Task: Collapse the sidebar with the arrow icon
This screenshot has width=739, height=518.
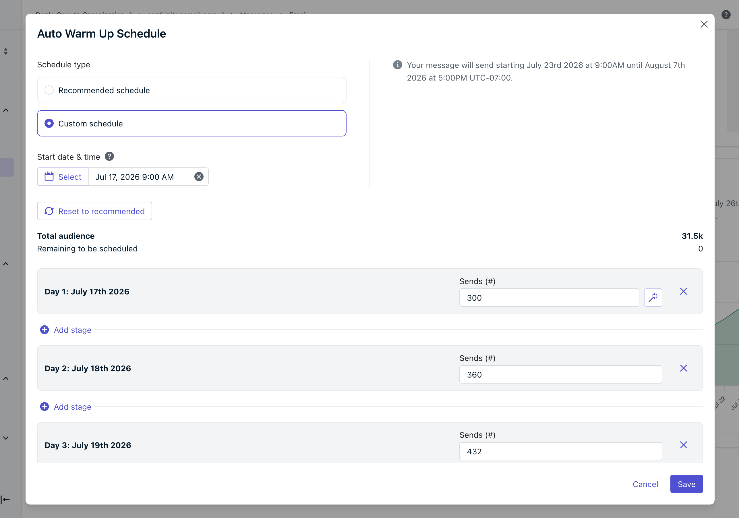Action: [x=5, y=500]
